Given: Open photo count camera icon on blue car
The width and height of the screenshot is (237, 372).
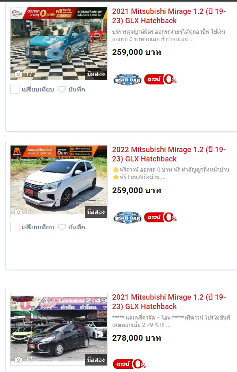Looking at the screenshot, I should [x=18, y=74].
